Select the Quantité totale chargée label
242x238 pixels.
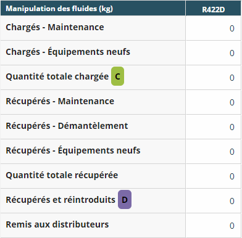tap(57, 76)
